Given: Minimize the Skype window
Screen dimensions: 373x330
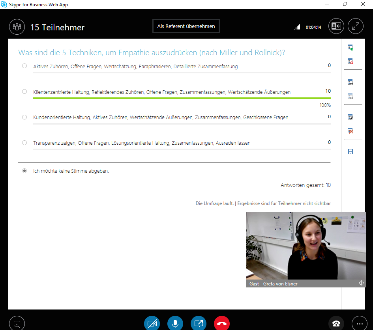Looking at the screenshot, I should pos(327,4).
